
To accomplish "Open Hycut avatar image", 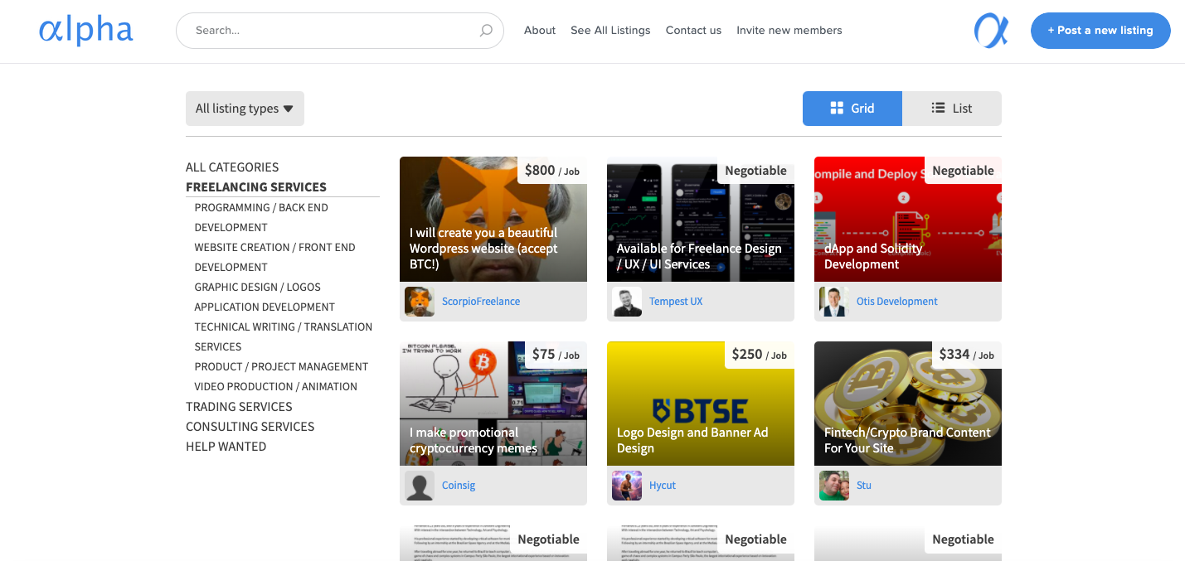I will point(627,486).
